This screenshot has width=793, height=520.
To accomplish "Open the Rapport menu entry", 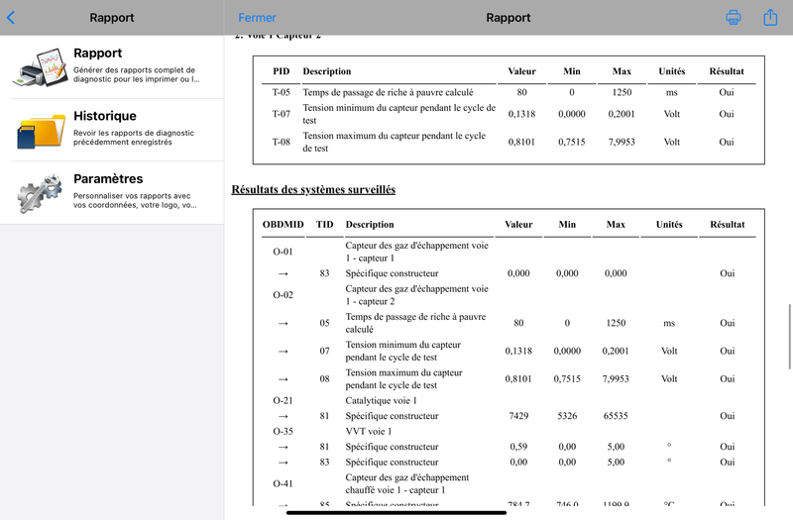I will coord(112,66).
